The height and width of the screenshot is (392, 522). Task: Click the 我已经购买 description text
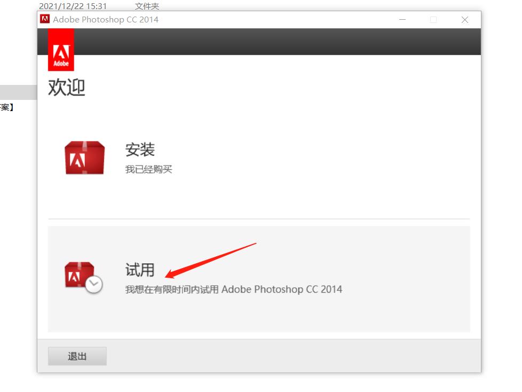[x=148, y=169]
